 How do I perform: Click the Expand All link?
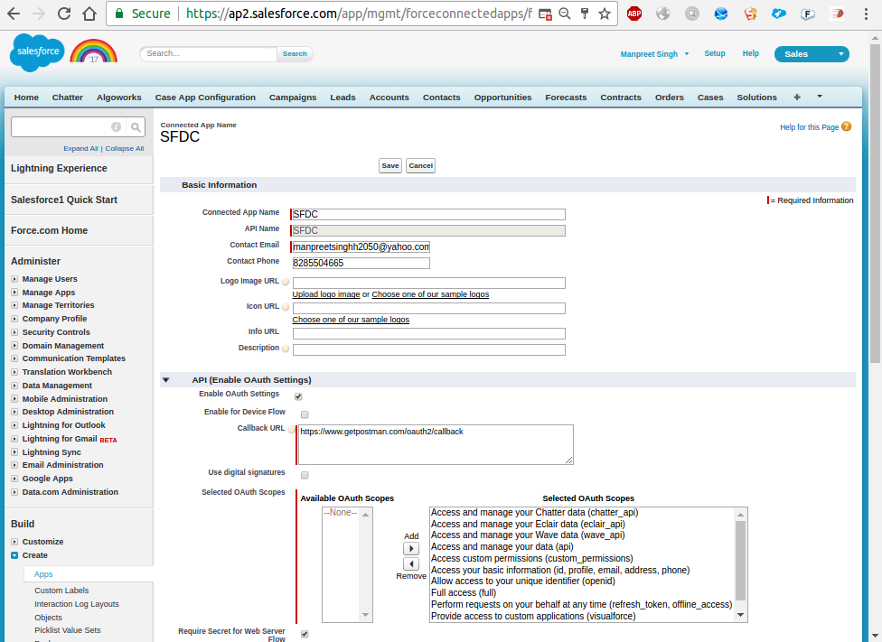click(x=80, y=148)
